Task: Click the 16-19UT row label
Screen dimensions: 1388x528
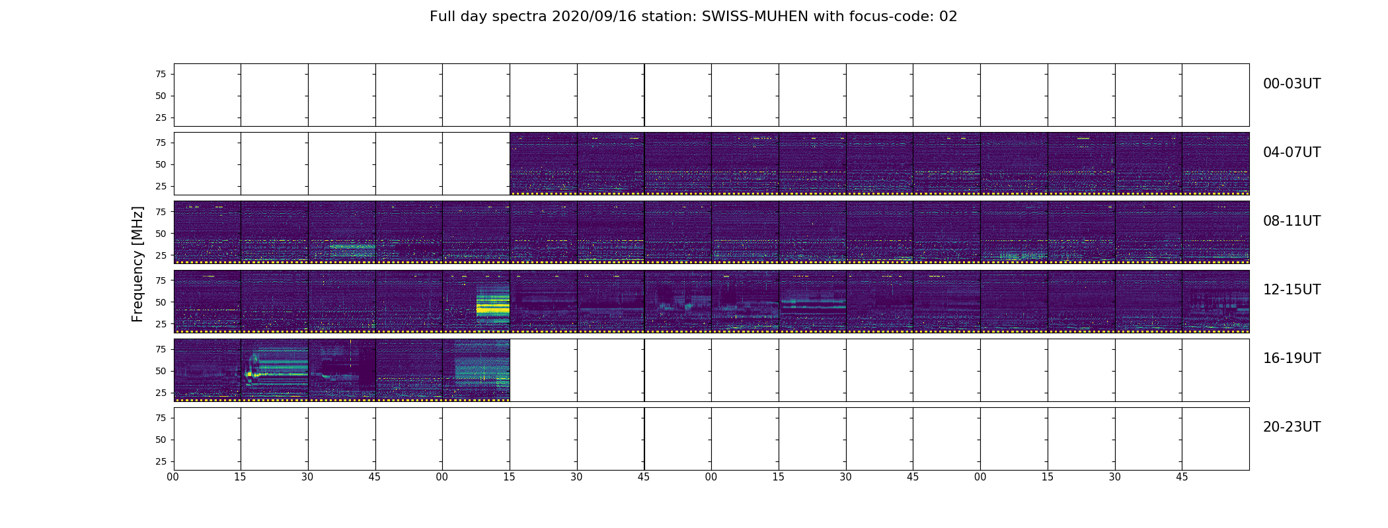Action: coord(1292,358)
